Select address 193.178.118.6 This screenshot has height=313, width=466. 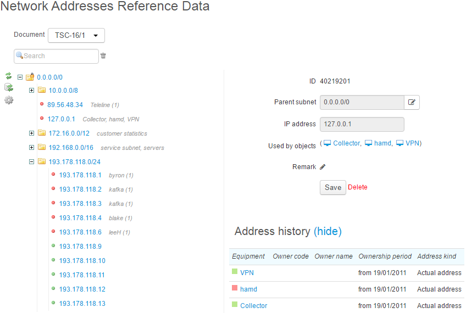coord(80,232)
